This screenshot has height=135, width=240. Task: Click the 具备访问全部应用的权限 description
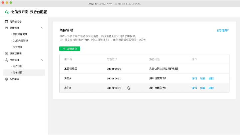[x=163, y=69]
